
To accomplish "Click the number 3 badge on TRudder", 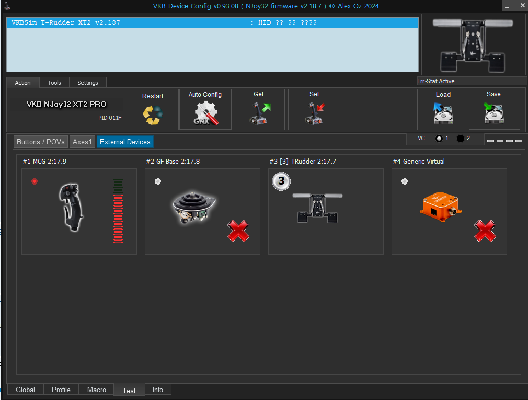I will [x=281, y=181].
